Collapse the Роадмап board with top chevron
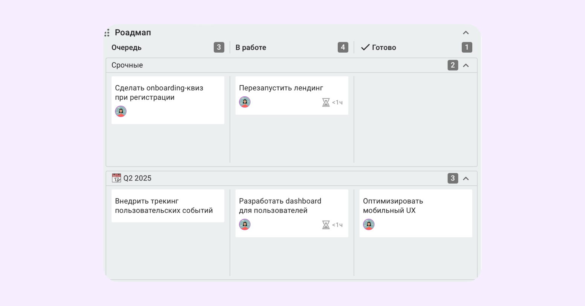 pos(466,33)
